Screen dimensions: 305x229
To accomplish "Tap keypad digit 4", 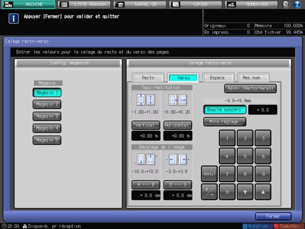I will click(x=227, y=156).
